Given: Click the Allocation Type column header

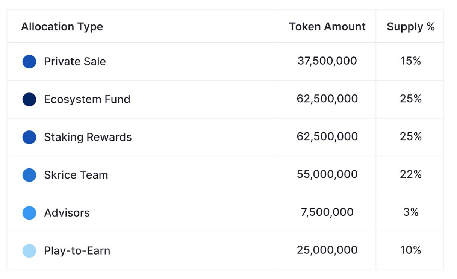Looking at the screenshot, I should tap(62, 27).
